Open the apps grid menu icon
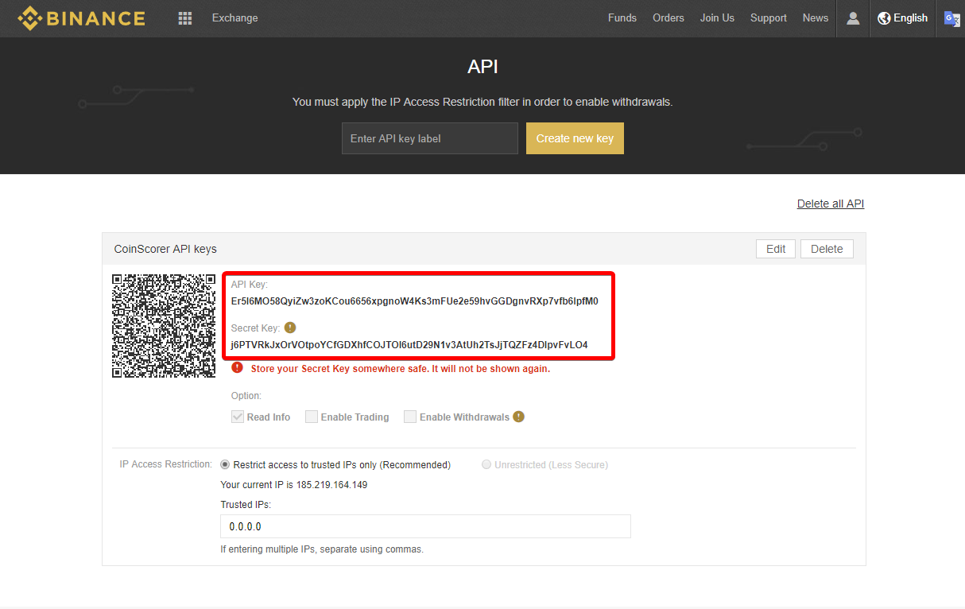This screenshot has width=965, height=609. coord(185,17)
